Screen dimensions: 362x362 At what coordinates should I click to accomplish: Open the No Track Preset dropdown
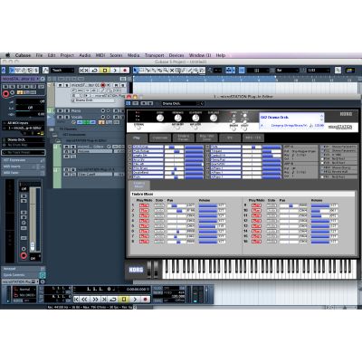tap(24, 153)
